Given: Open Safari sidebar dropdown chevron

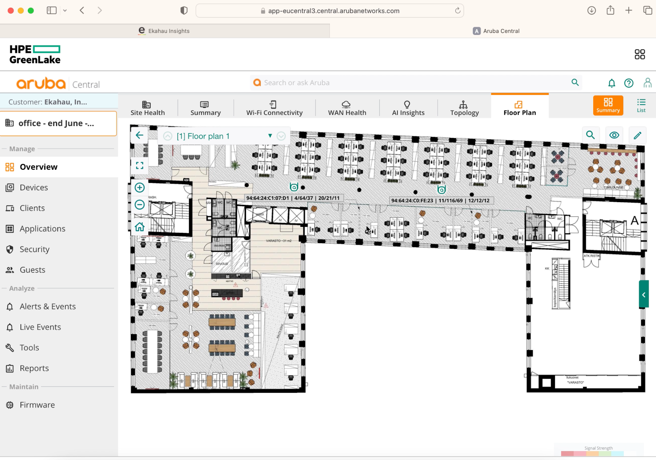Looking at the screenshot, I should pyautogui.click(x=65, y=11).
